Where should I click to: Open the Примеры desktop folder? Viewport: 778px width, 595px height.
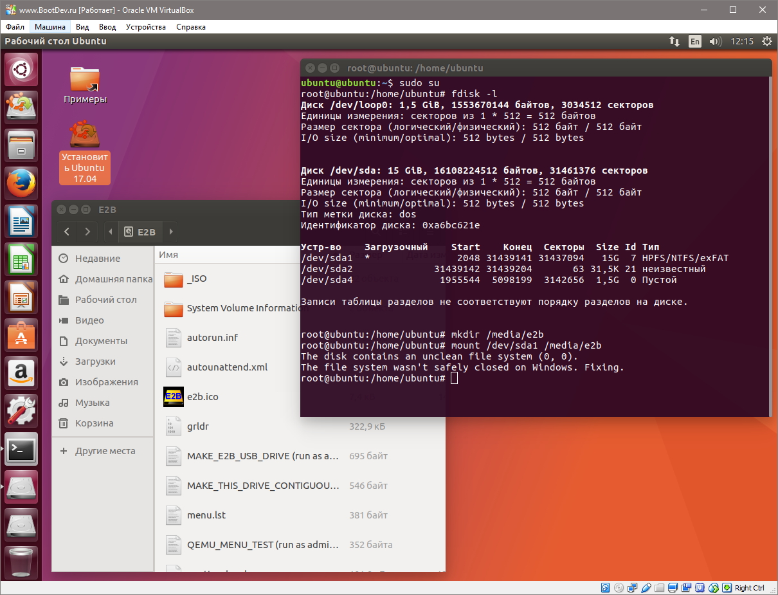85,84
